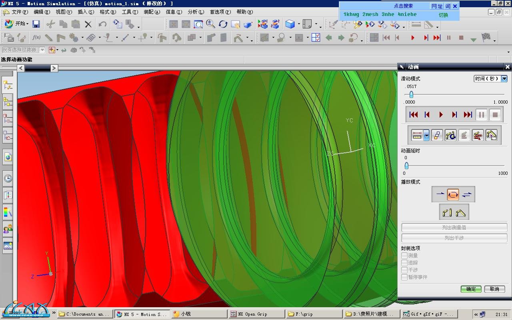The image size is (512, 320).
Task: Click play button in the top animation toolbar
Action: [413, 38]
